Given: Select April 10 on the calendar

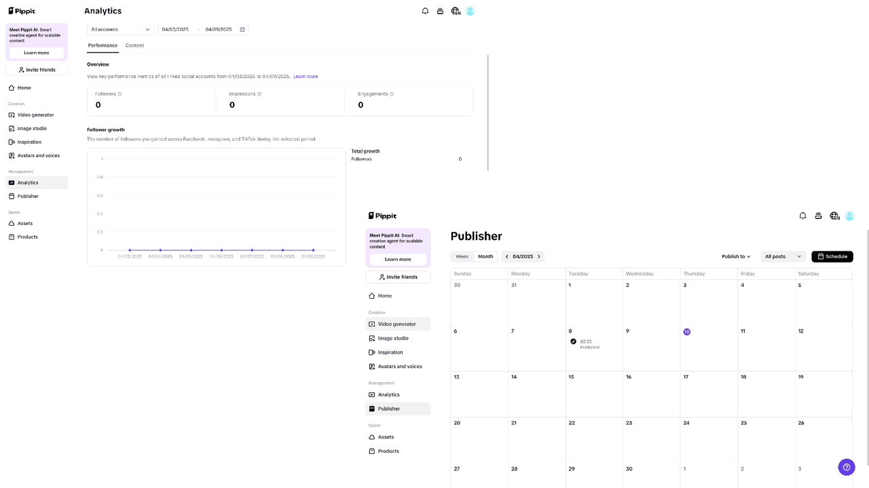Looking at the screenshot, I should pos(686,331).
